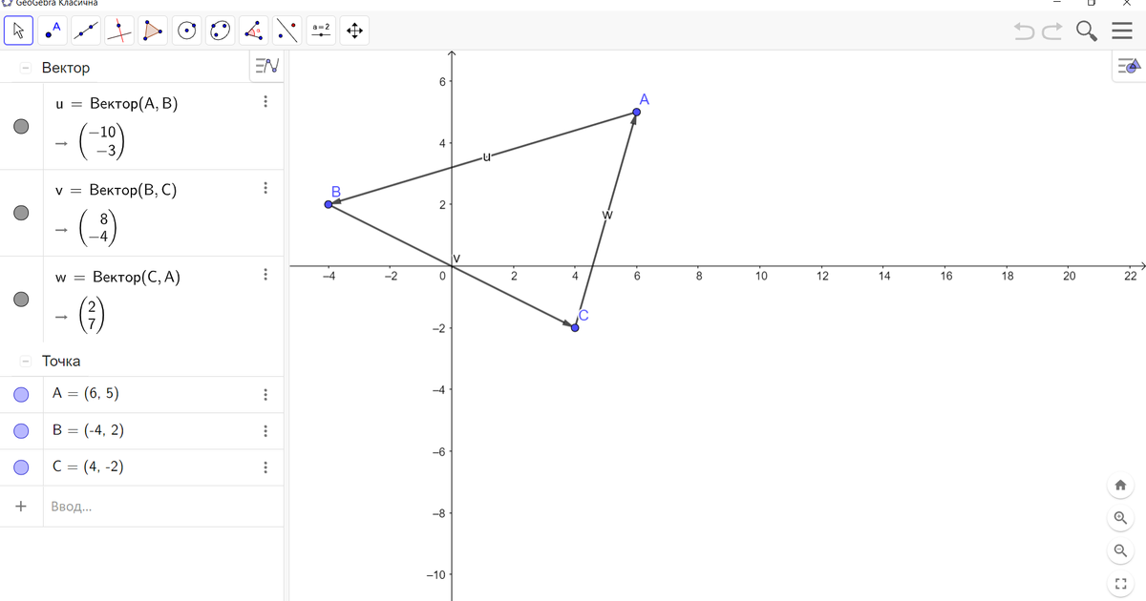Open the search tool

(x=1086, y=31)
